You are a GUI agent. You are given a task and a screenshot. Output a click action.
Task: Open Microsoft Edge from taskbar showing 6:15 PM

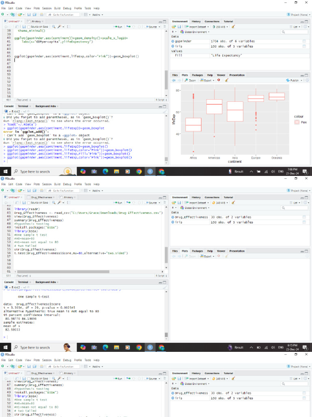(106, 347)
